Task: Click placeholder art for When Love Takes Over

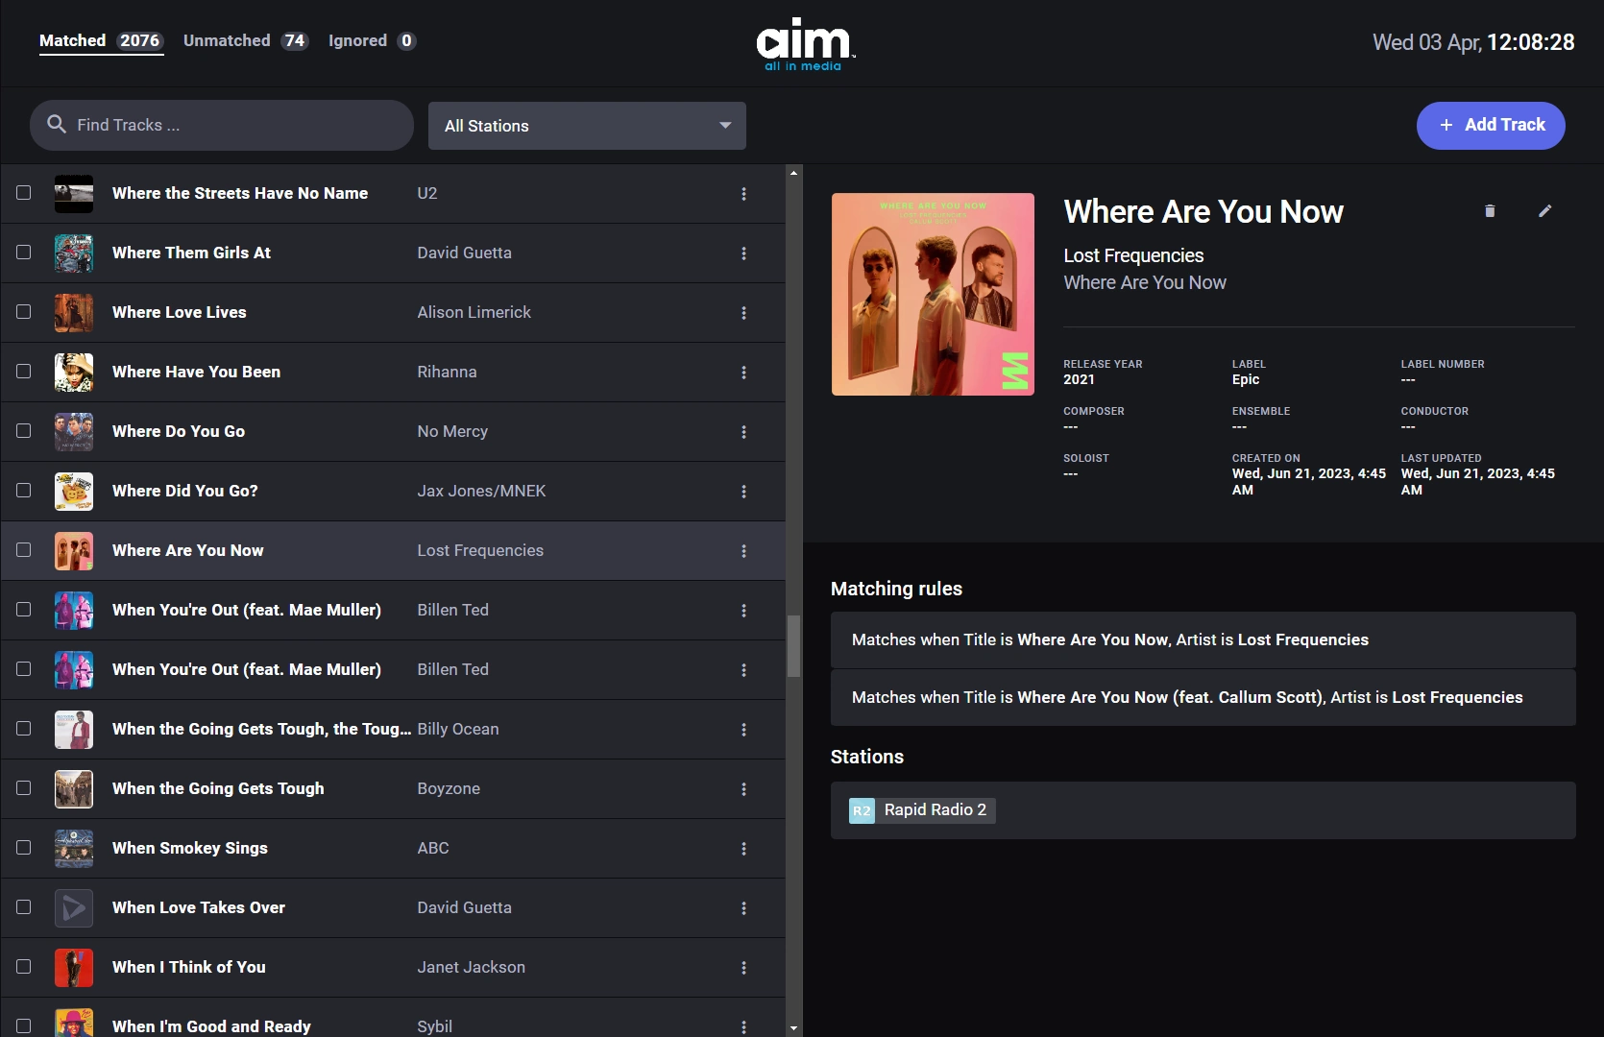Action: 74,908
